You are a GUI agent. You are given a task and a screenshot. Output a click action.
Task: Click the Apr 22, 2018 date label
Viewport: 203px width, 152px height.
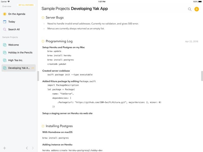(x=192, y=42)
